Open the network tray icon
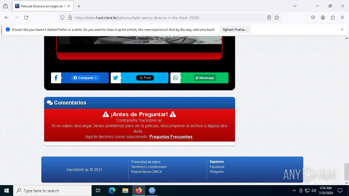 tap(307, 191)
